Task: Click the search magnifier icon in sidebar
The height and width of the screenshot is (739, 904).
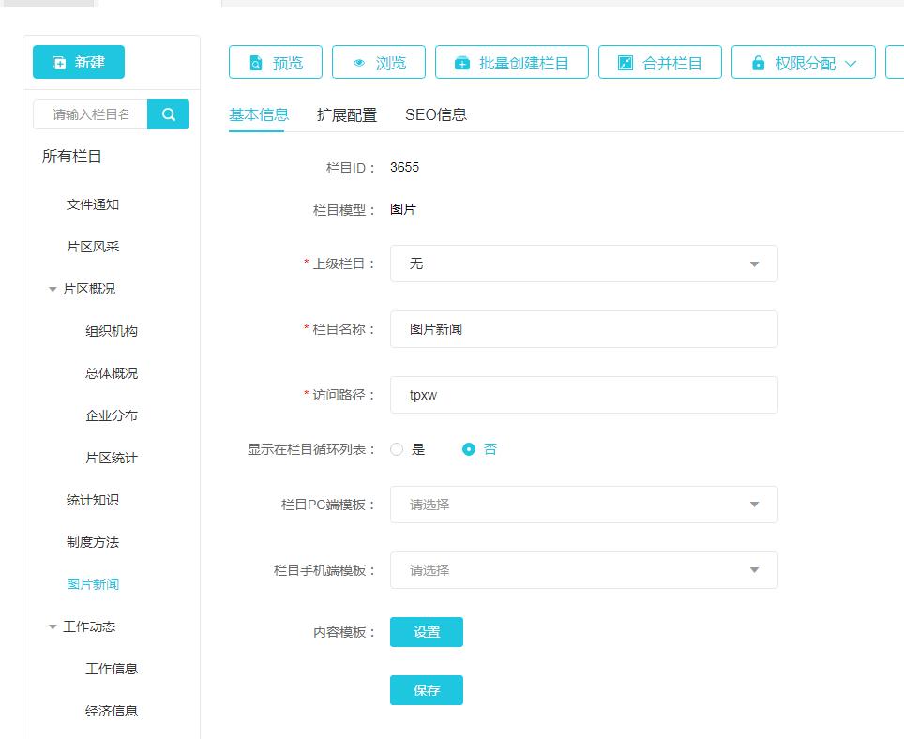Action: pyautogui.click(x=169, y=114)
